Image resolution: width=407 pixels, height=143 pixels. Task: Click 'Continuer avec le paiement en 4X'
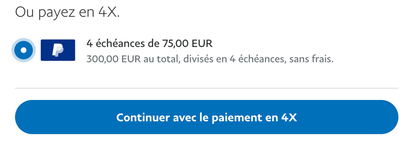[x=207, y=118]
